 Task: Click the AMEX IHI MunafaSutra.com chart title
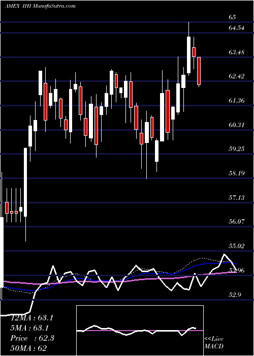click(40, 6)
